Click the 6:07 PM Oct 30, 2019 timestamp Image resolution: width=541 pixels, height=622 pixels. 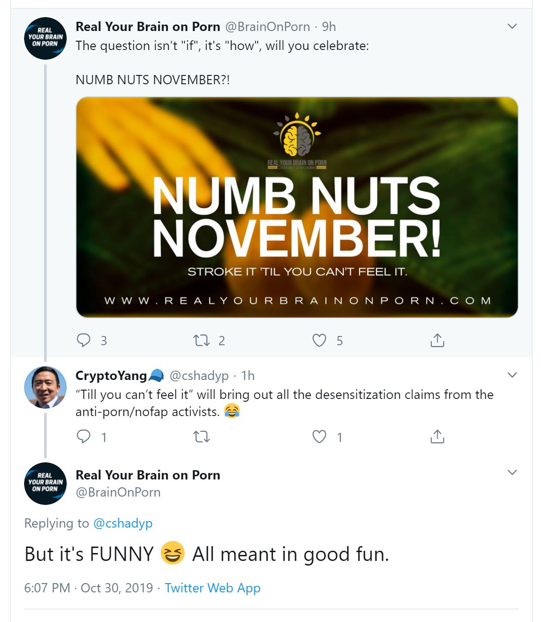pyautogui.click(x=88, y=588)
